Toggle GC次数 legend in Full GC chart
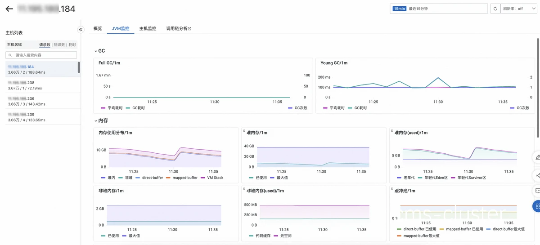The width and height of the screenshot is (540, 245). point(297,108)
